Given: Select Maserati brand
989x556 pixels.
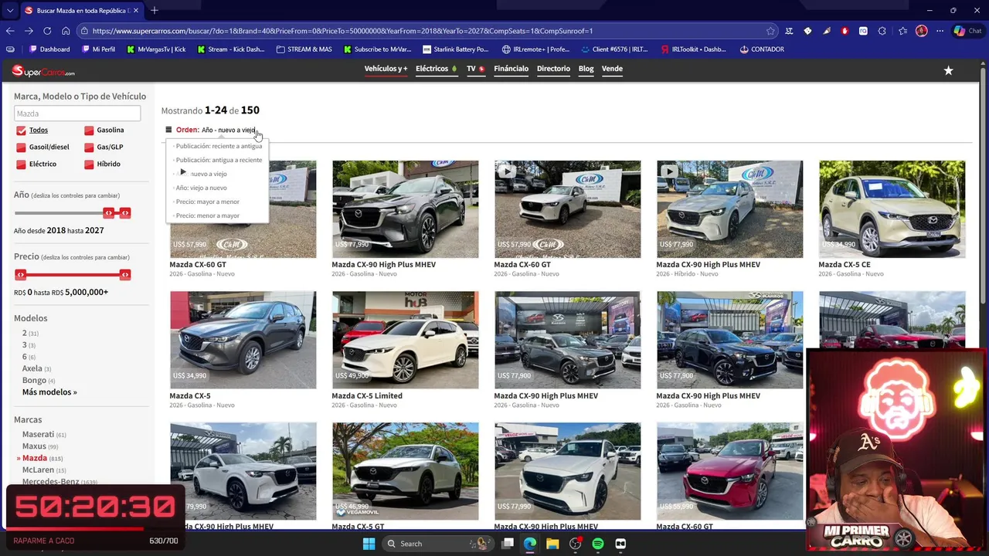Looking at the screenshot, I should click(x=39, y=435).
